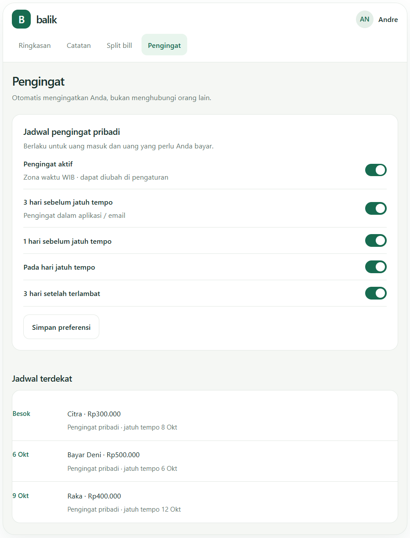Toggle Pada hari jatuh tempo reminder
This screenshot has width=410, height=538.
tap(376, 267)
